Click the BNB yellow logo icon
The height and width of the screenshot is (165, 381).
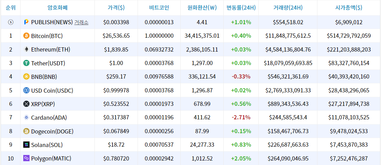pyautogui.click(x=26, y=77)
